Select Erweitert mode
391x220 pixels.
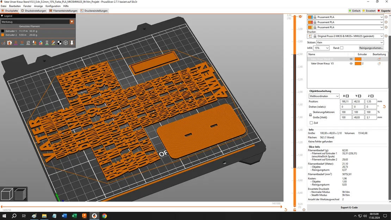pyautogui.click(x=369, y=11)
